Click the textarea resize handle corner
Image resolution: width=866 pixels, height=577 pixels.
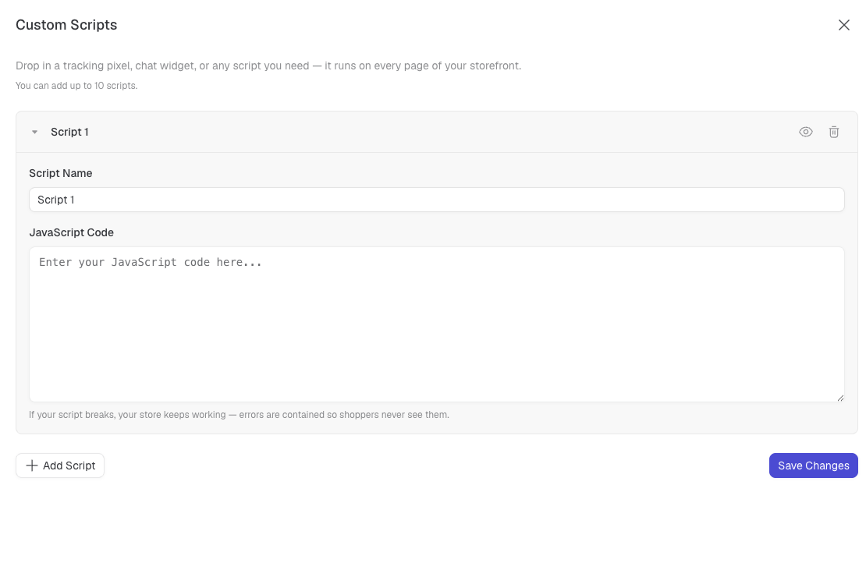point(840,398)
